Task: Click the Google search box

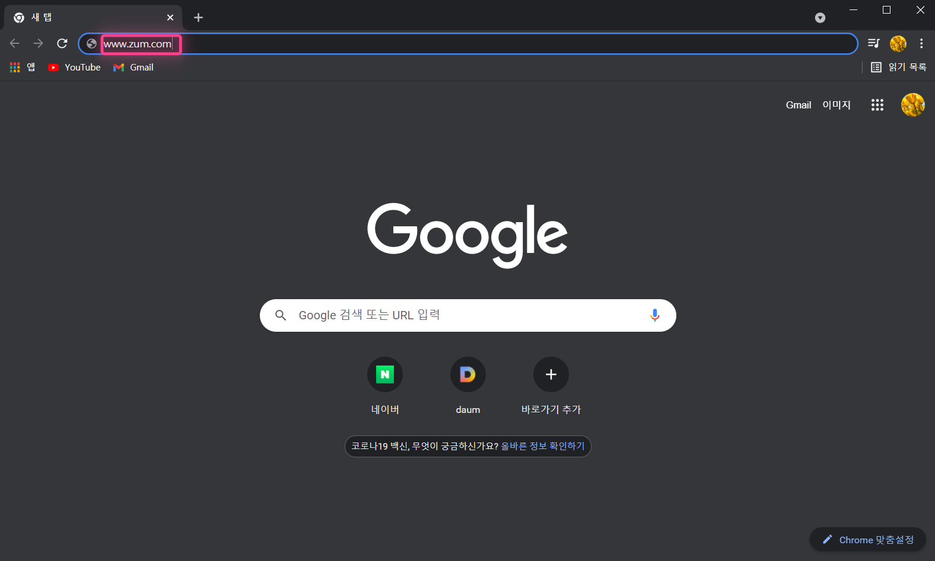Action: pos(467,315)
